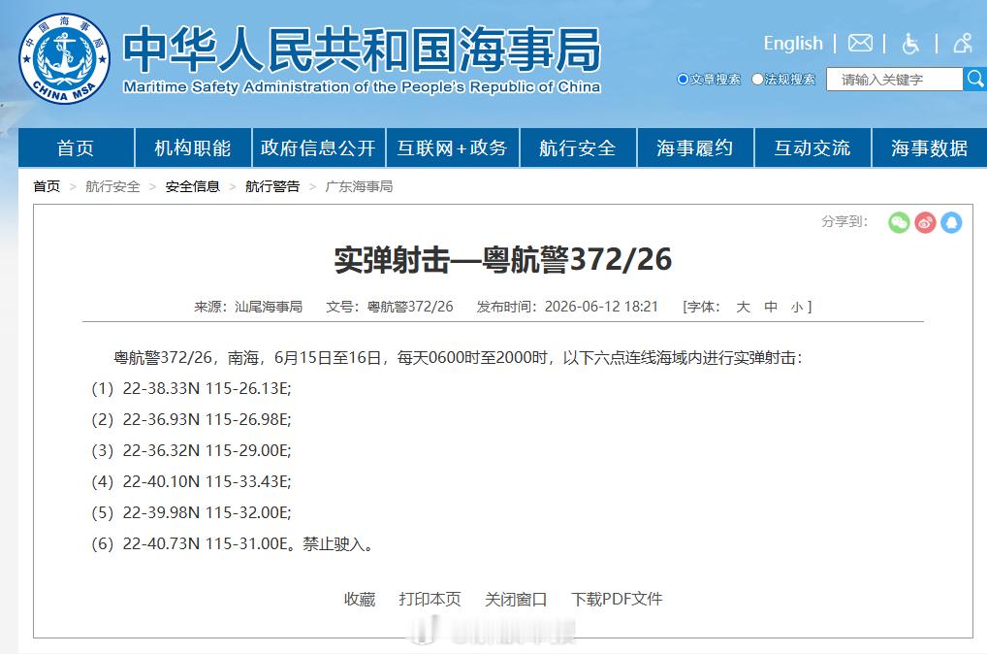Click coordinate line (4) 22-40.10N 115-33.43E
The height and width of the screenshot is (654, 987).
tap(191, 481)
